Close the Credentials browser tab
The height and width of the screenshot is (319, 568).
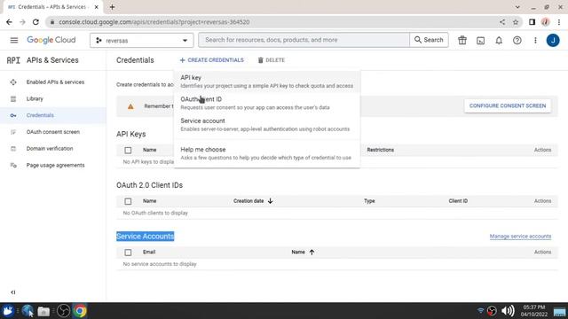click(x=97, y=7)
